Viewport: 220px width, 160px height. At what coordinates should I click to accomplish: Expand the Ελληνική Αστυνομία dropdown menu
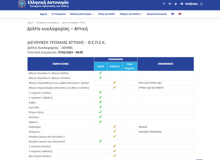pyautogui.click(x=82, y=14)
